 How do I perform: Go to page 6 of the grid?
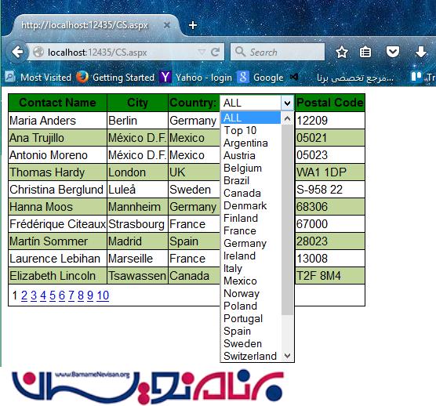(62, 295)
